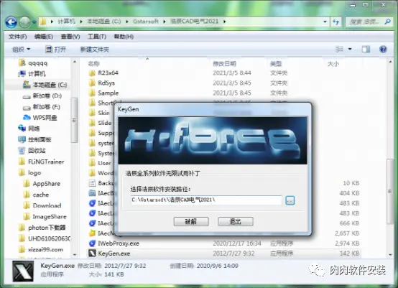This screenshot has width=398, height=288.
Task: Click the 计算机 breadcrumb in address bar
Action: click(67, 22)
